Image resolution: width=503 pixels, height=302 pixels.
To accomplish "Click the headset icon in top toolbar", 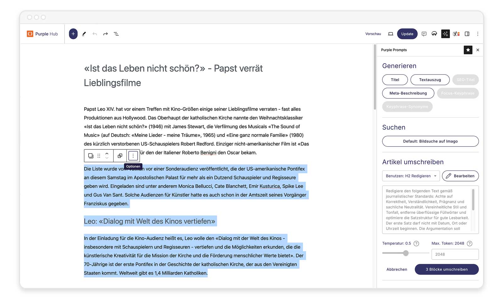I will pyautogui.click(x=434, y=34).
